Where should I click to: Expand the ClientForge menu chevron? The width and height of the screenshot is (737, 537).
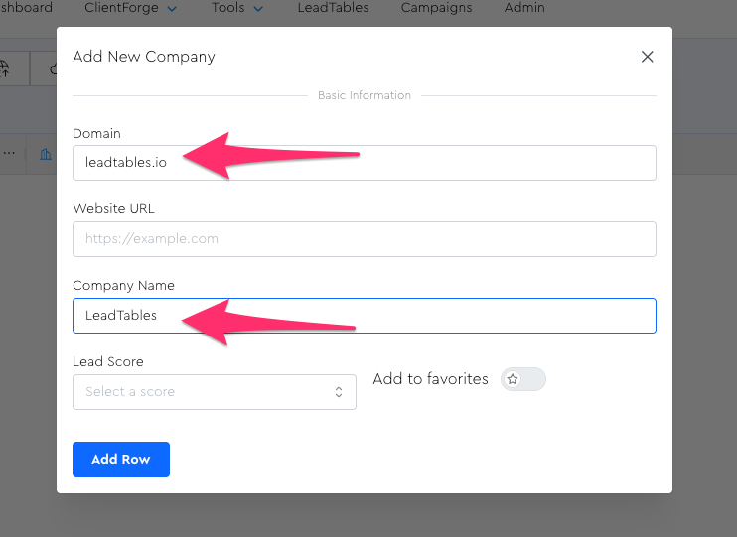point(172,8)
